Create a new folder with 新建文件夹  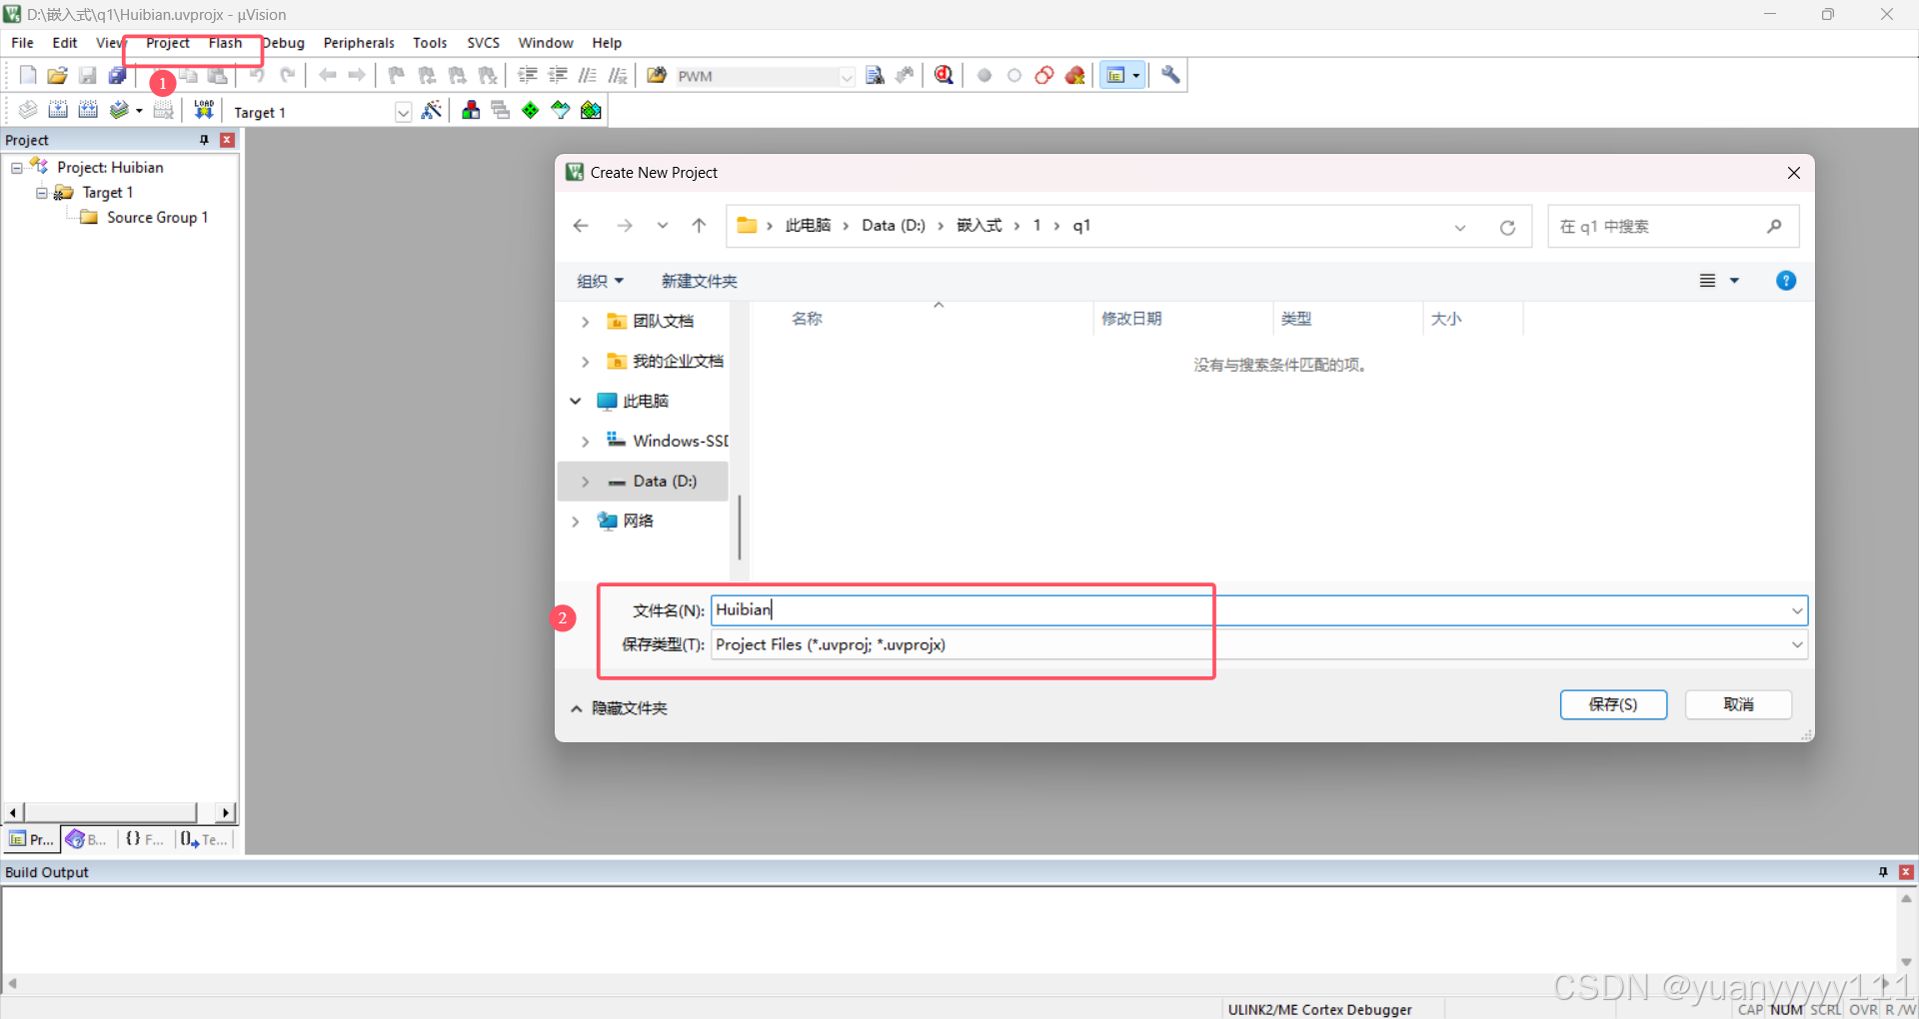pyautogui.click(x=699, y=281)
